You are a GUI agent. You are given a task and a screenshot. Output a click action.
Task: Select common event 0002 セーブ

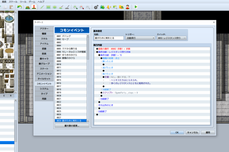click(x=71, y=39)
